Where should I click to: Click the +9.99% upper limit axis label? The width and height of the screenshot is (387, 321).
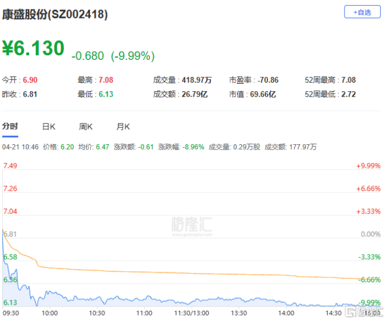[368, 166]
